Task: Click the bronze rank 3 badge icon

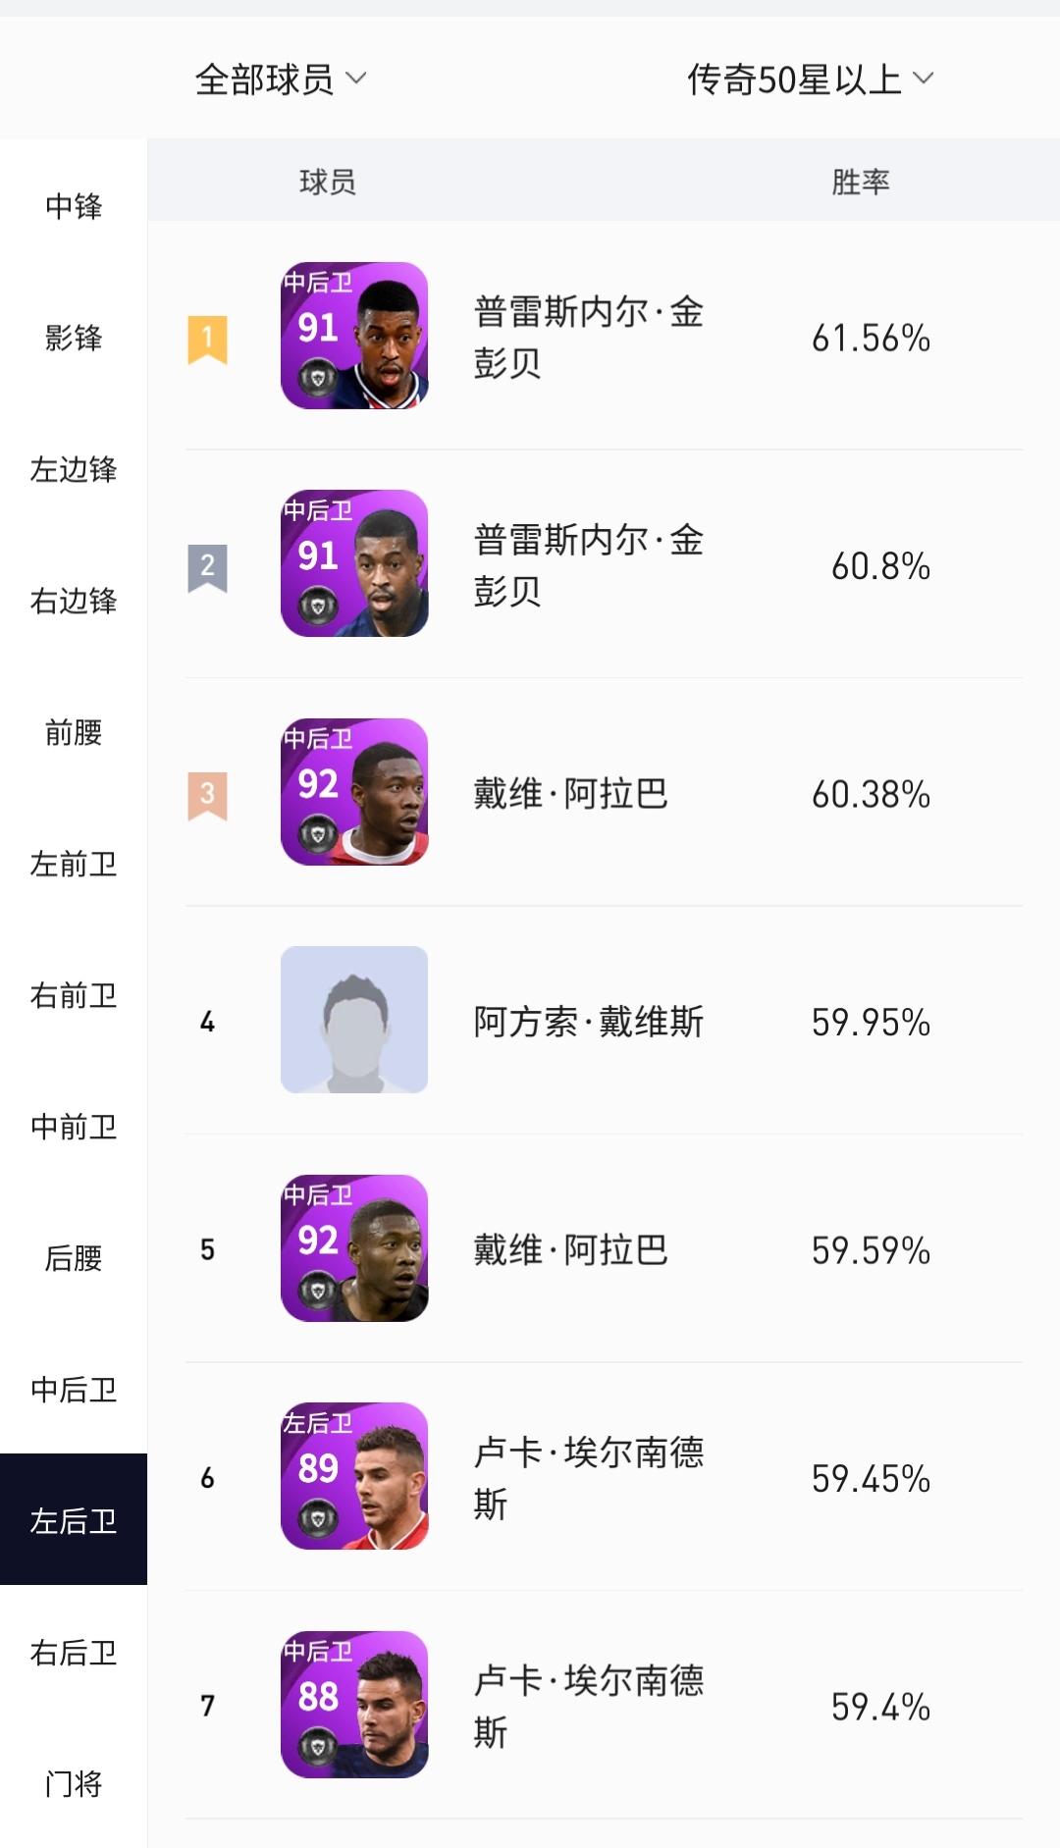Action: [207, 796]
